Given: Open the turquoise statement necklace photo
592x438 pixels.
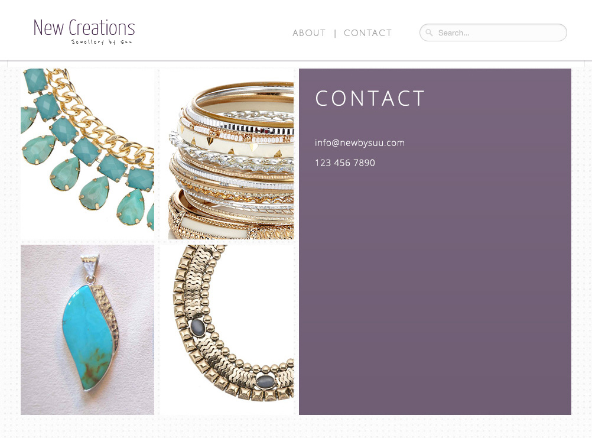Looking at the screenshot, I should (87, 154).
